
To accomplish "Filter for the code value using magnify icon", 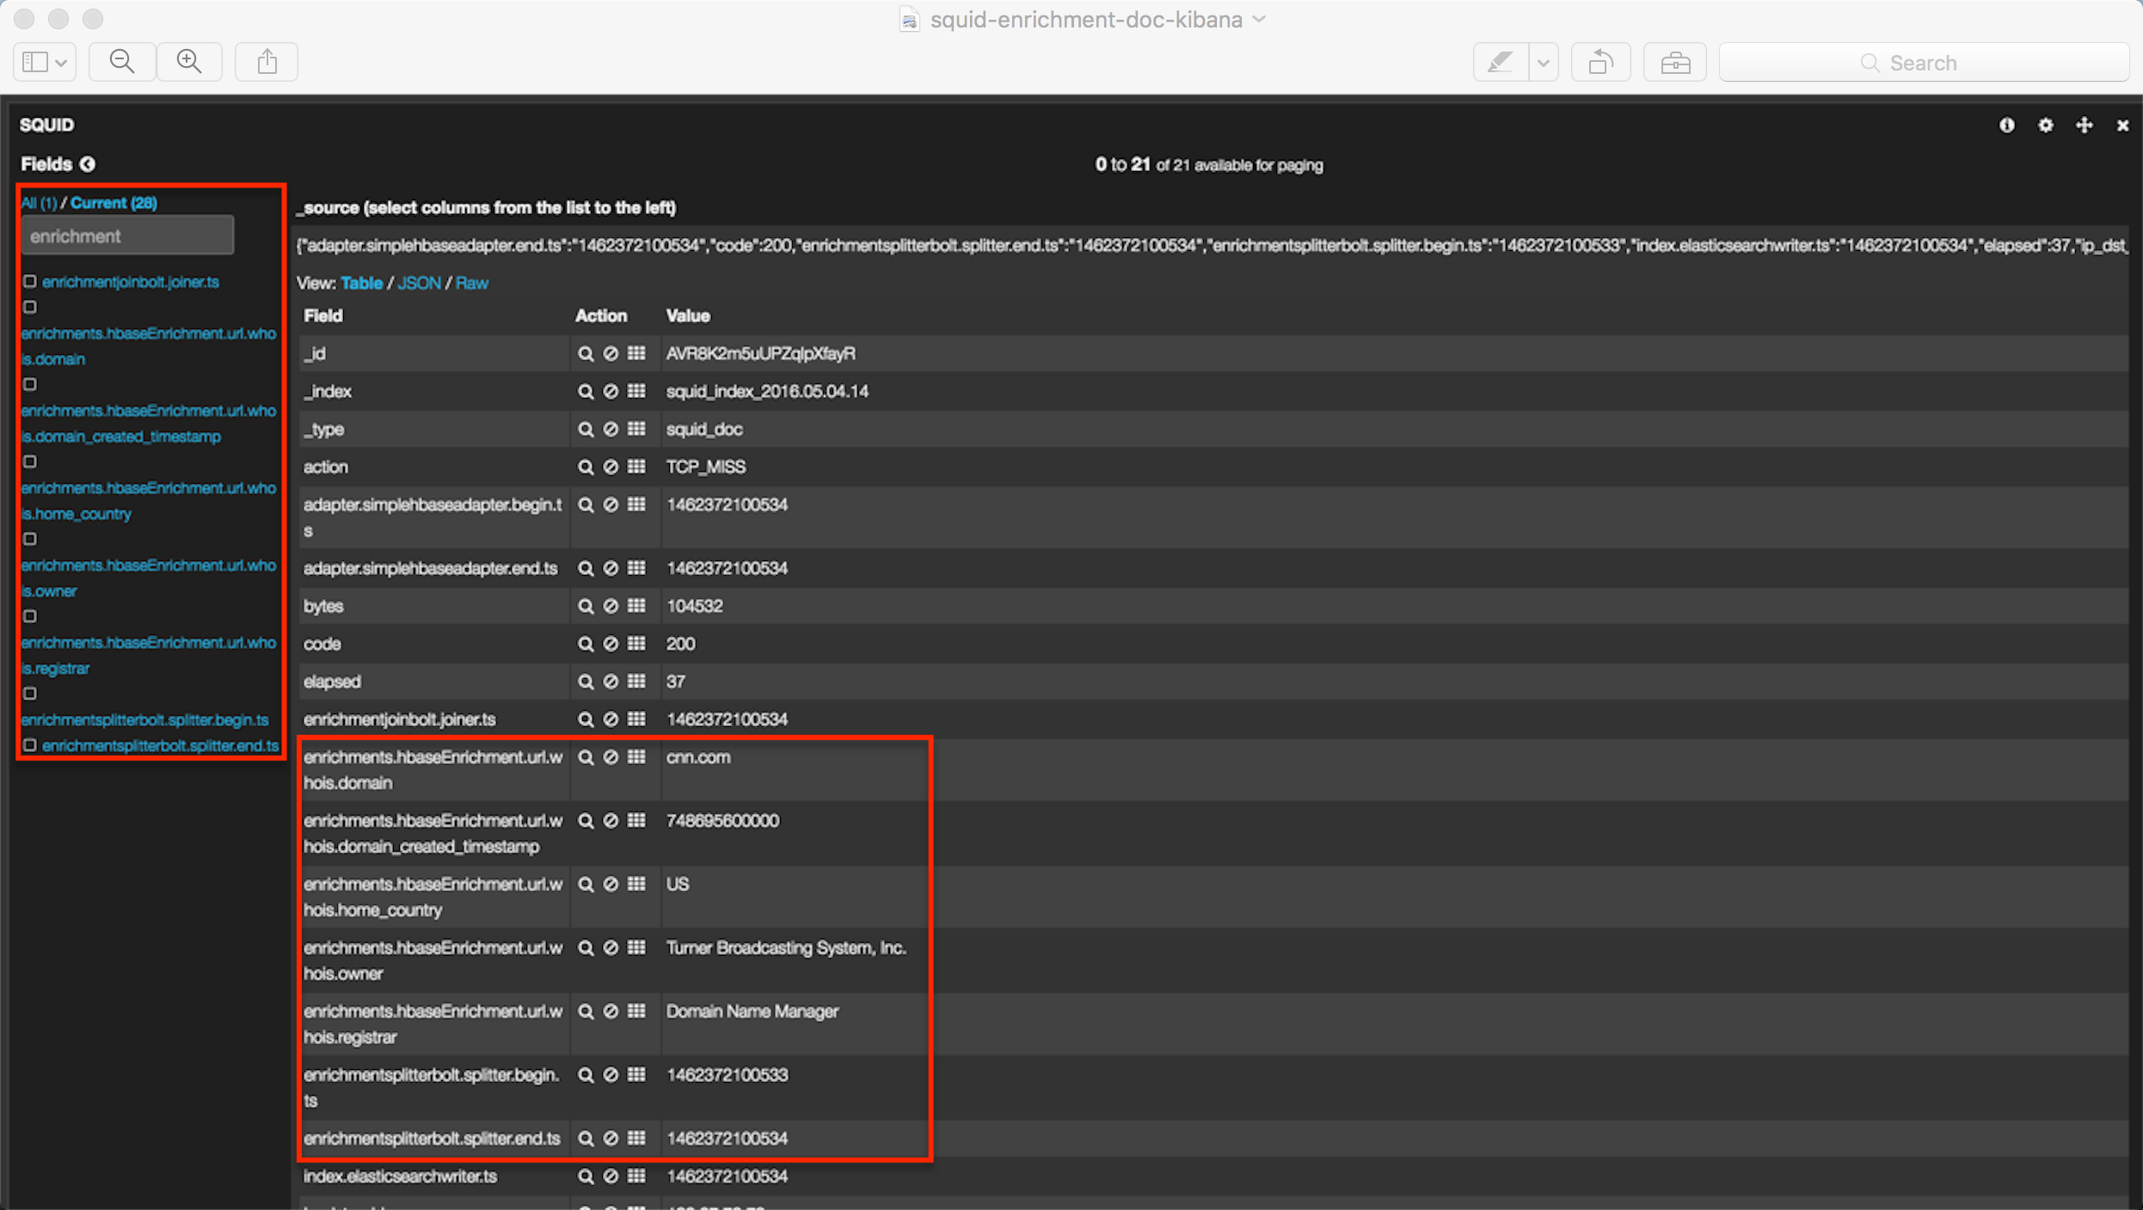I will 585,644.
